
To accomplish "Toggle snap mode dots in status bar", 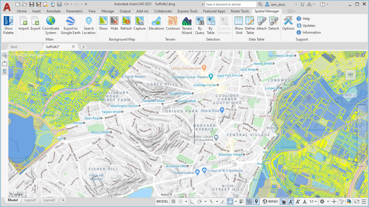I will [x=180, y=202].
